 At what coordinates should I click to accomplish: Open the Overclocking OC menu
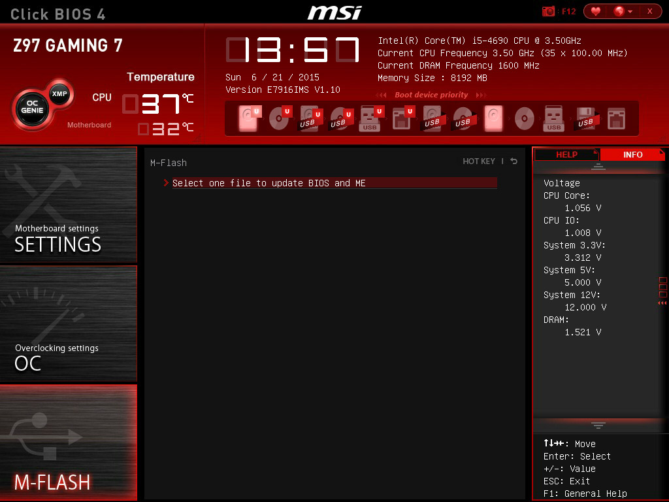[68, 324]
